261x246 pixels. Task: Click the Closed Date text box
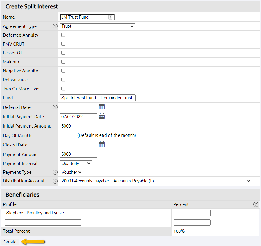(79, 145)
